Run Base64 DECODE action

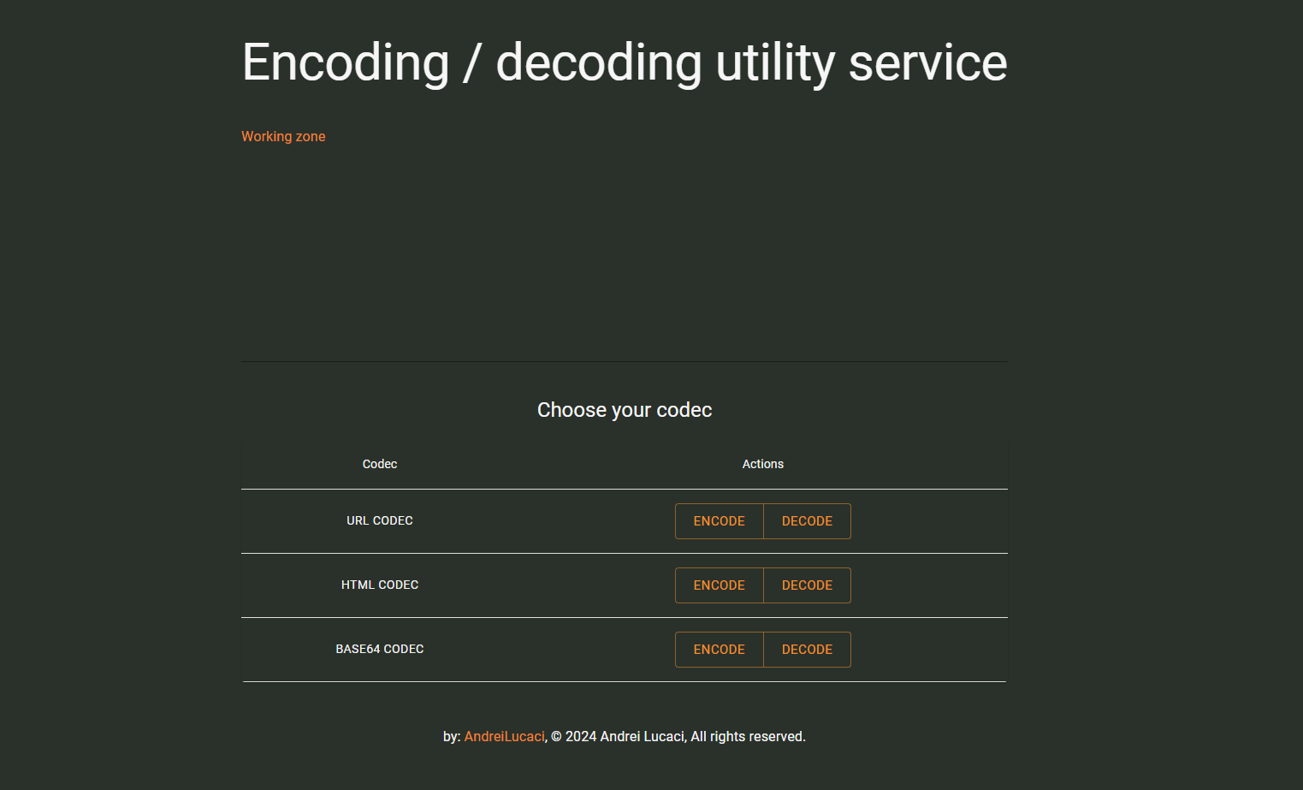tap(807, 650)
